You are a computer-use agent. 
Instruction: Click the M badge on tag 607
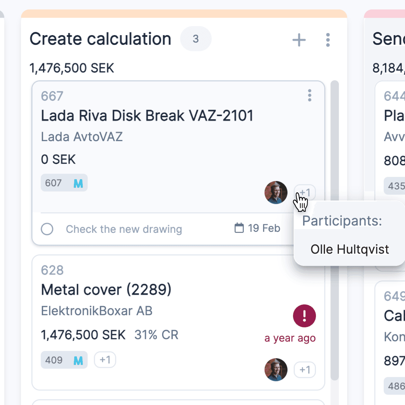[x=78, y=183]
